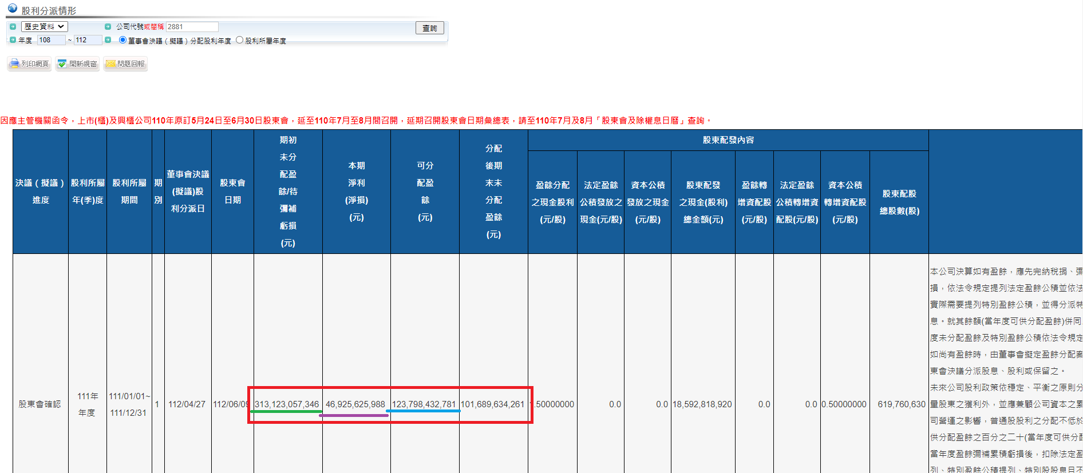
Task: Click the end year field showing 112
Action: (x=88, y=40)
